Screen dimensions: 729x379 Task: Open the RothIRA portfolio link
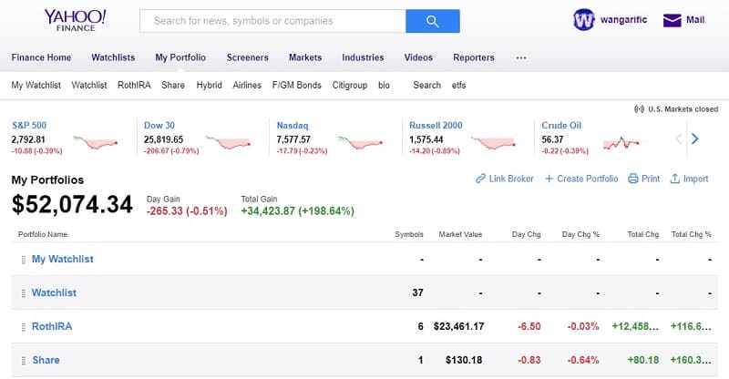click(x=51, y=326)
